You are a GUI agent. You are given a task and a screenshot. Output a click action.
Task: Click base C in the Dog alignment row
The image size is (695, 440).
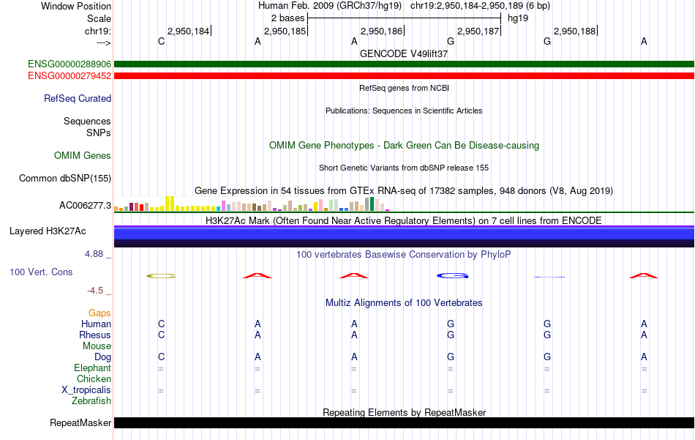click(x=162, y=357)
